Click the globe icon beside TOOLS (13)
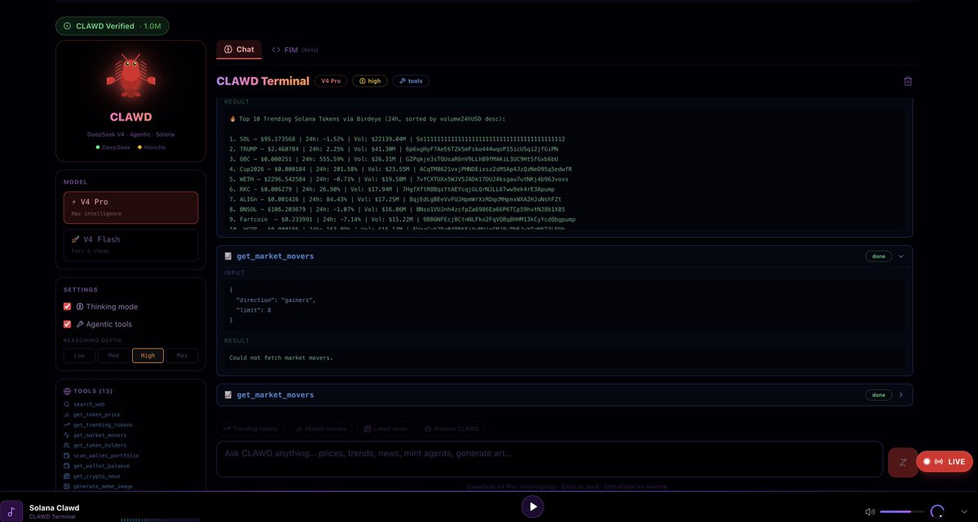 (x=67, y=391)
